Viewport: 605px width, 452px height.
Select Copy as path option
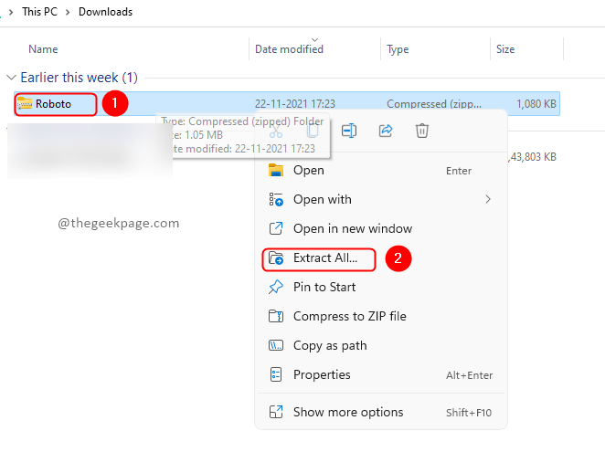click(x=330, y=345)
